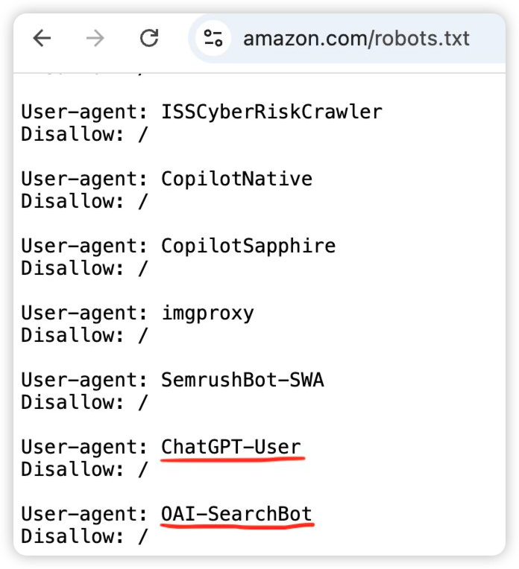The image size is (519, 569).
Task: Click the underlined ChatGPT-User text
Action: tap(230, 448)
